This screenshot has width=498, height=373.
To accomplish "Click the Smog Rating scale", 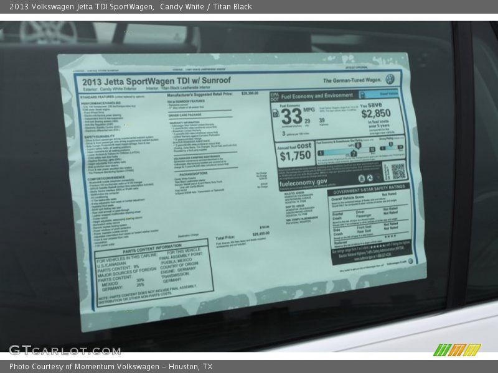I will [390, 148].
